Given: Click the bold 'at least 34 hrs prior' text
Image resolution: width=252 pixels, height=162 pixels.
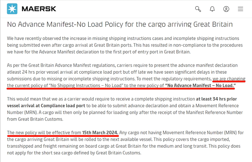Looking at the screenshot, I should (x=216, y=99).
